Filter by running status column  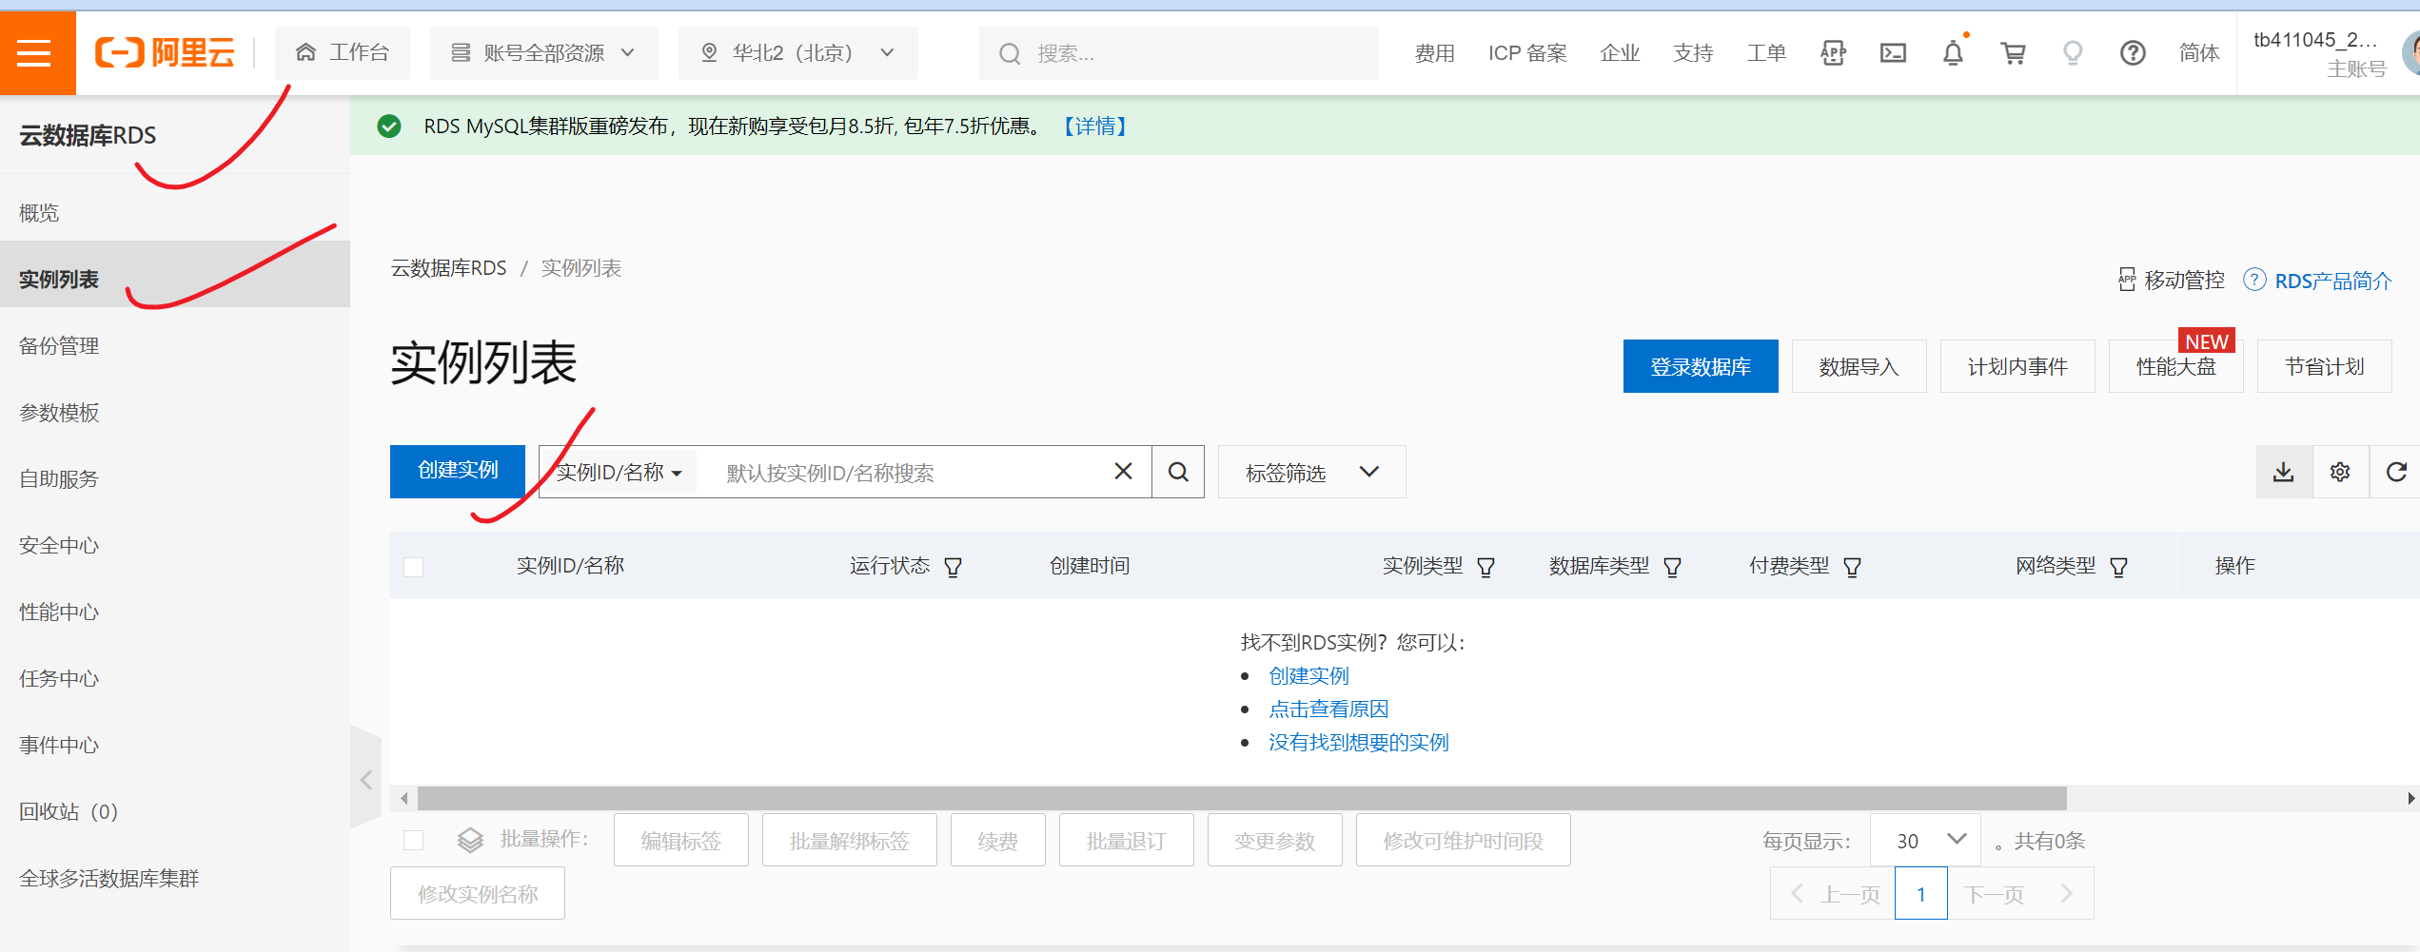click(953, 568)
